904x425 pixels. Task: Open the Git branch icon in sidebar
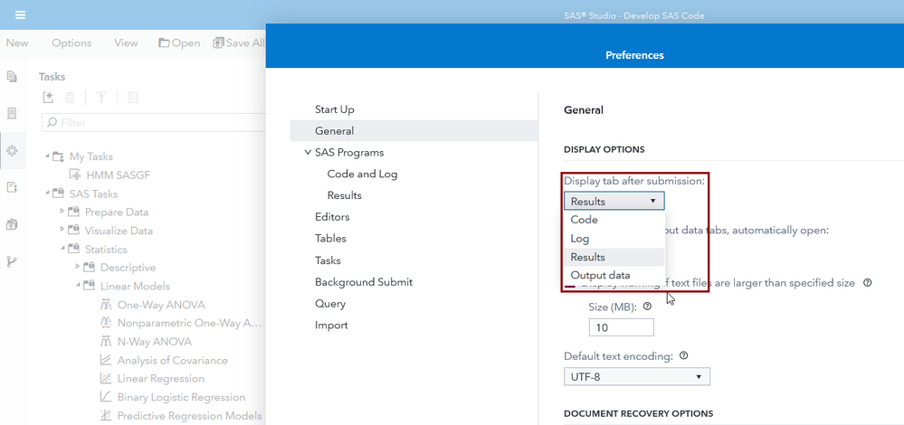pyautogui.click(x=12, y=261)
